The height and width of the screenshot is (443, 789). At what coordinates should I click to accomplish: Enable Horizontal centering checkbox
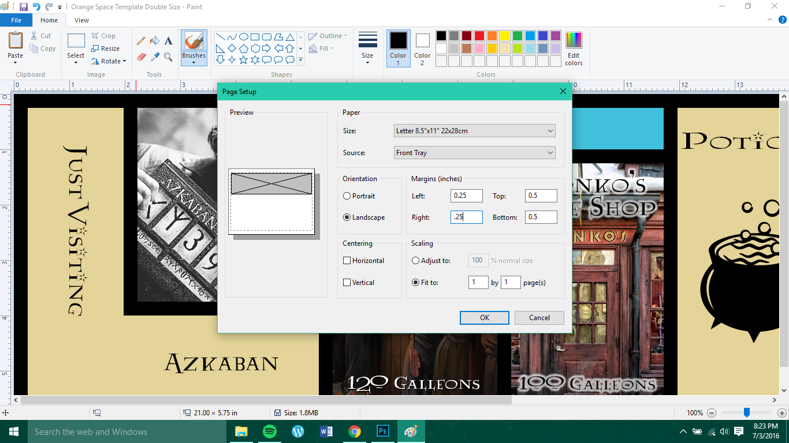(x=347, y=261)
